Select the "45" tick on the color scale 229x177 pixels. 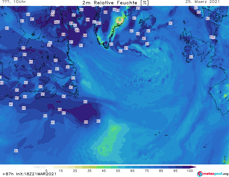coord(104,171)
